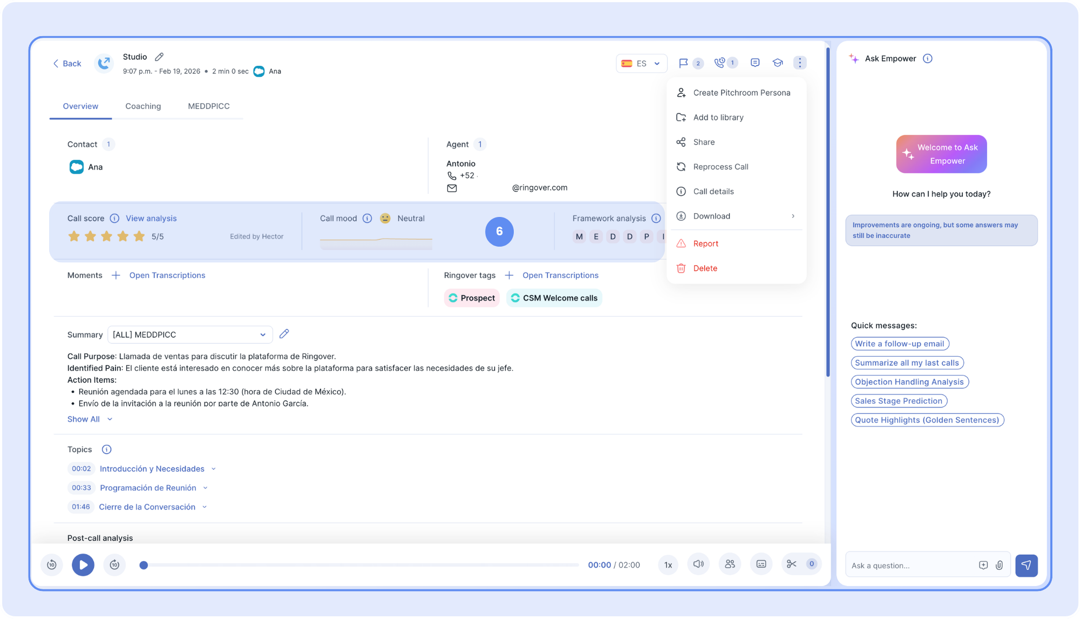Screen dimensions: 1081x619
Task: Open the [ALL] MEDDPICC summary dropdown
Action: point(190,335)
